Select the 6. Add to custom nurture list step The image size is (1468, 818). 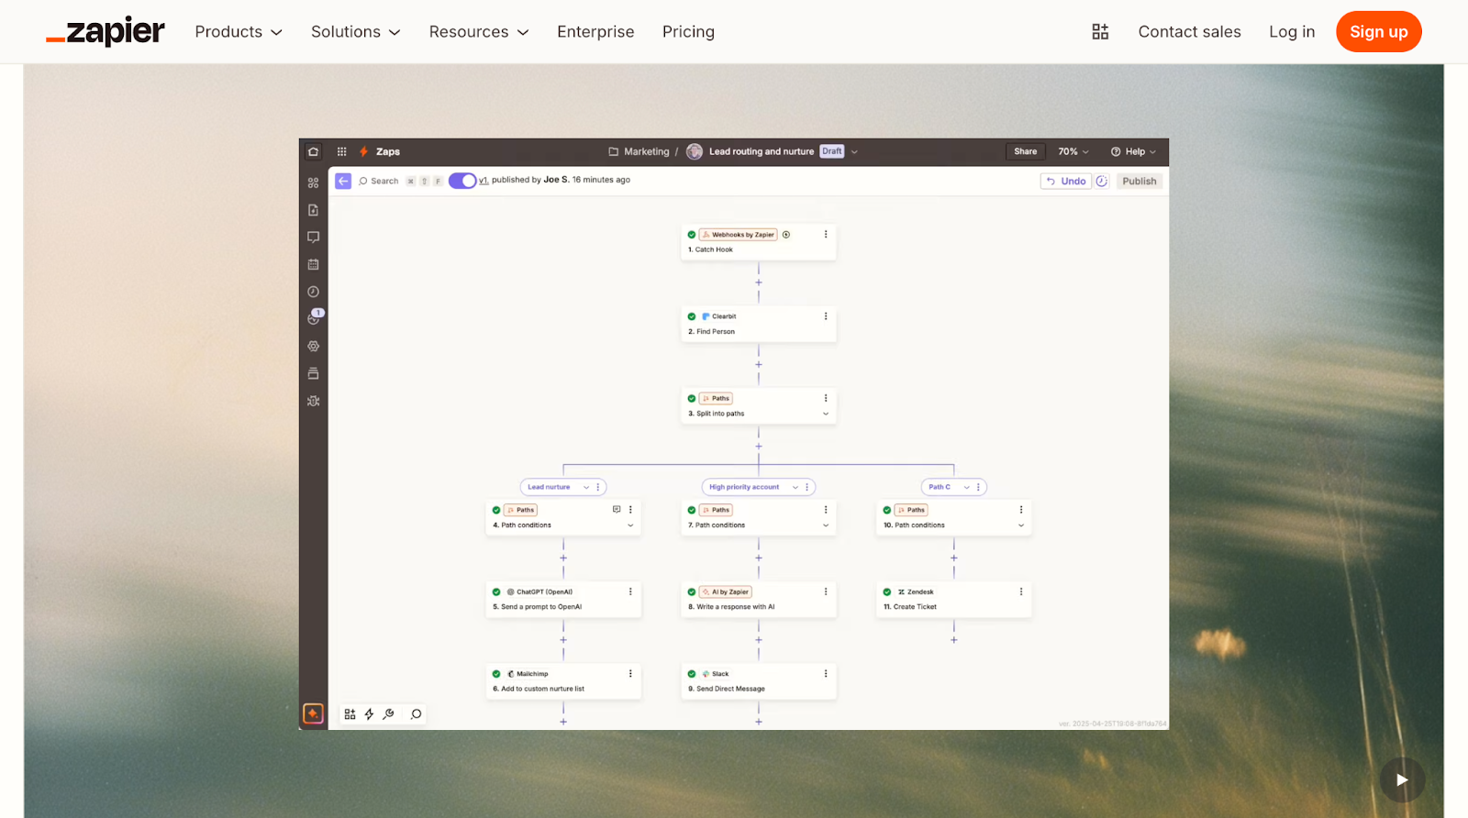click(x=563, y=681)
